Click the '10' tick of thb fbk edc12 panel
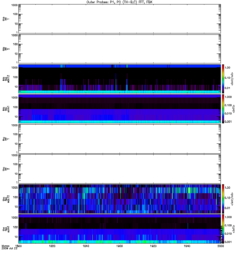 16,87
